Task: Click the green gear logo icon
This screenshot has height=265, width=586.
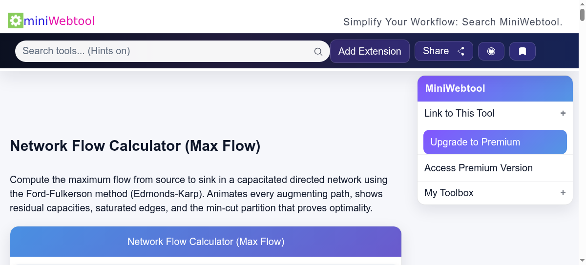Action: tap(16, 20)
